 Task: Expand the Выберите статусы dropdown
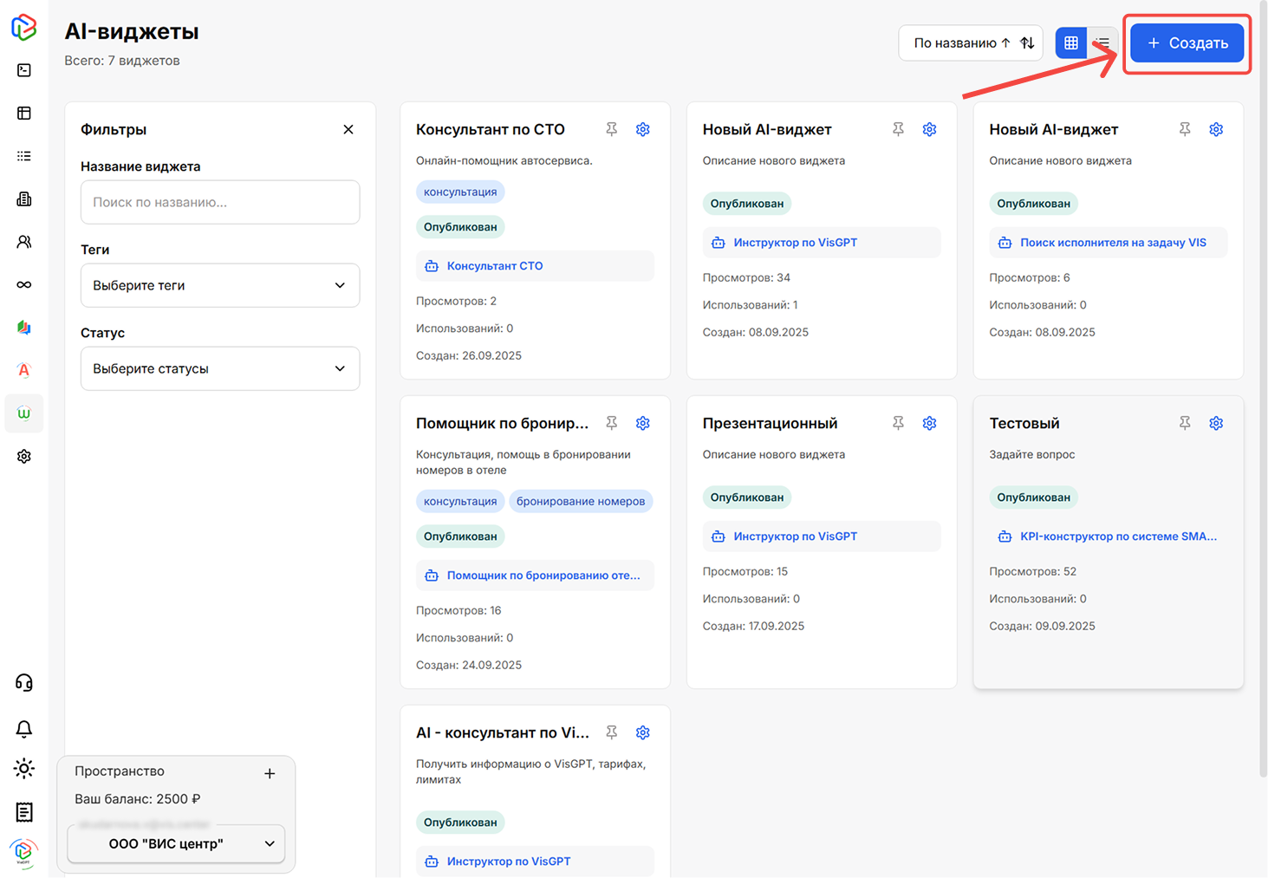pos(220,368)
